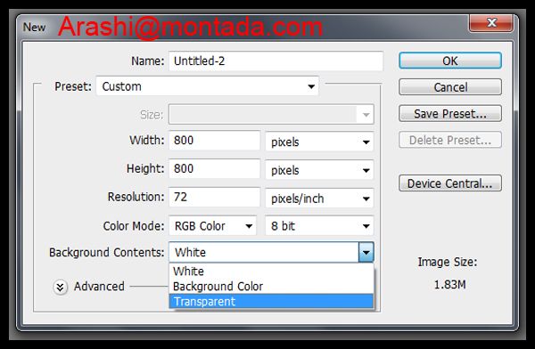Click the Save Preset button

click(450, 113)
